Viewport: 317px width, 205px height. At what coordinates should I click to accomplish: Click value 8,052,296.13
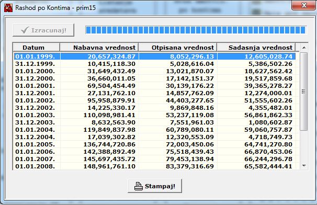191,56
